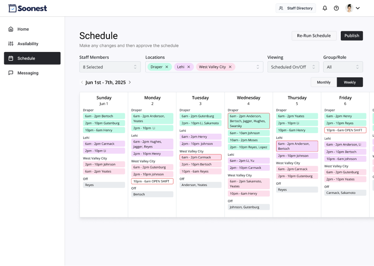Image resolution: width=374 pixels, height=266 pixels.
Task: Select Thursday Lehi Anderson, Bertoch shift
Action: pos(297,146)
